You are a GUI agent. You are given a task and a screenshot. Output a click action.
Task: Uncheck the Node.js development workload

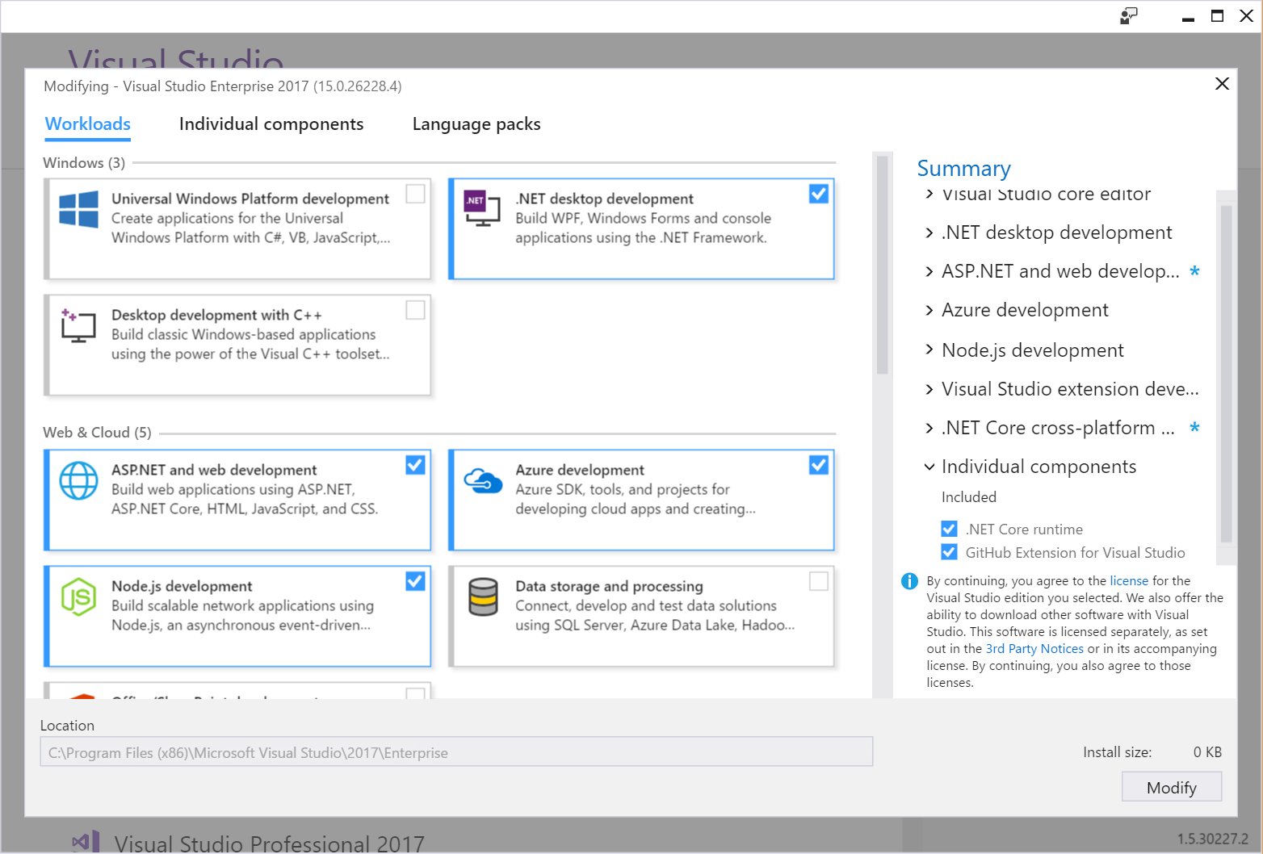(x=415, y=581)
